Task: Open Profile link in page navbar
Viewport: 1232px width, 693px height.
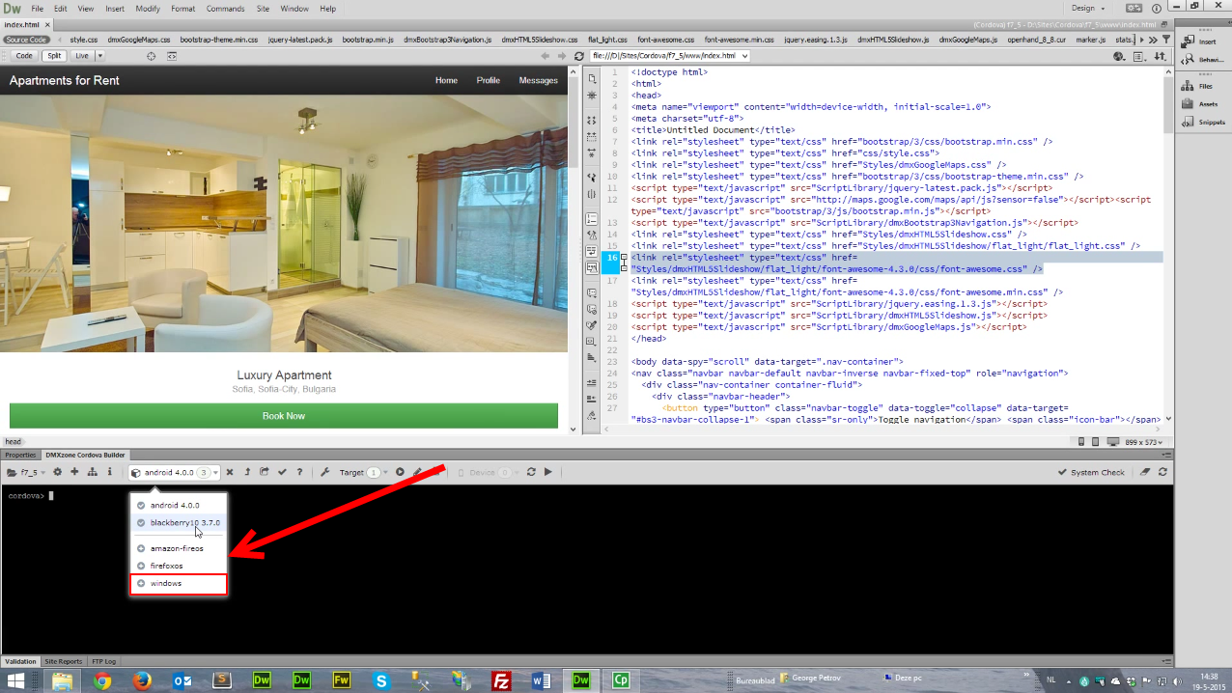Action: (489, 80)
